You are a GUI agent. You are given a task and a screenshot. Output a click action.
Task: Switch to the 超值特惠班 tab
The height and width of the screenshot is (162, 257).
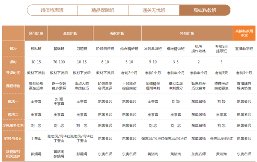(52, 10)
